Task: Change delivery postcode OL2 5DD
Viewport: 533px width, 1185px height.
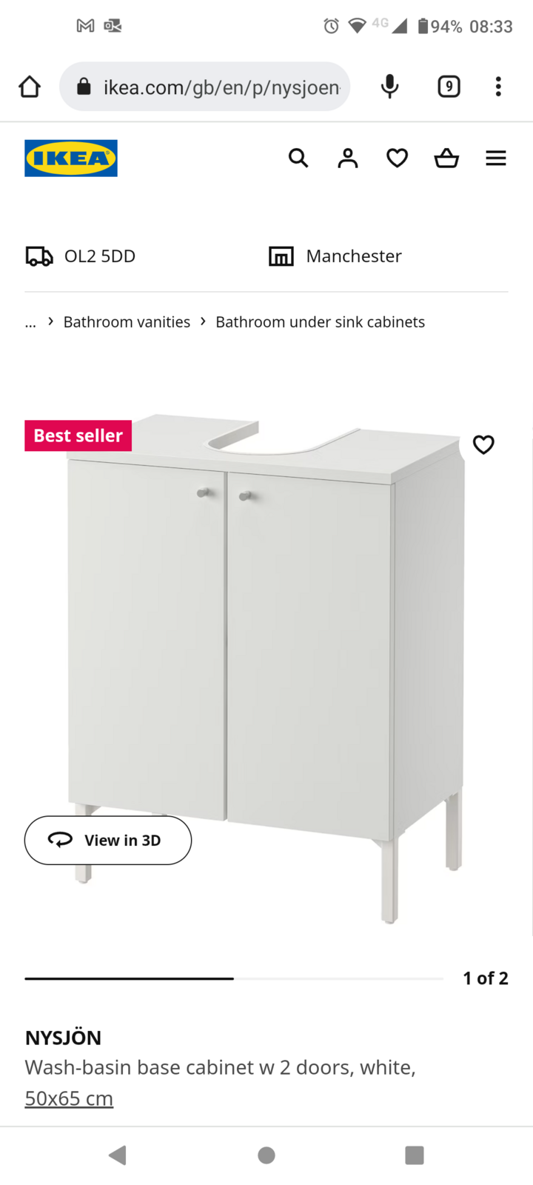Action: [81, 256]
